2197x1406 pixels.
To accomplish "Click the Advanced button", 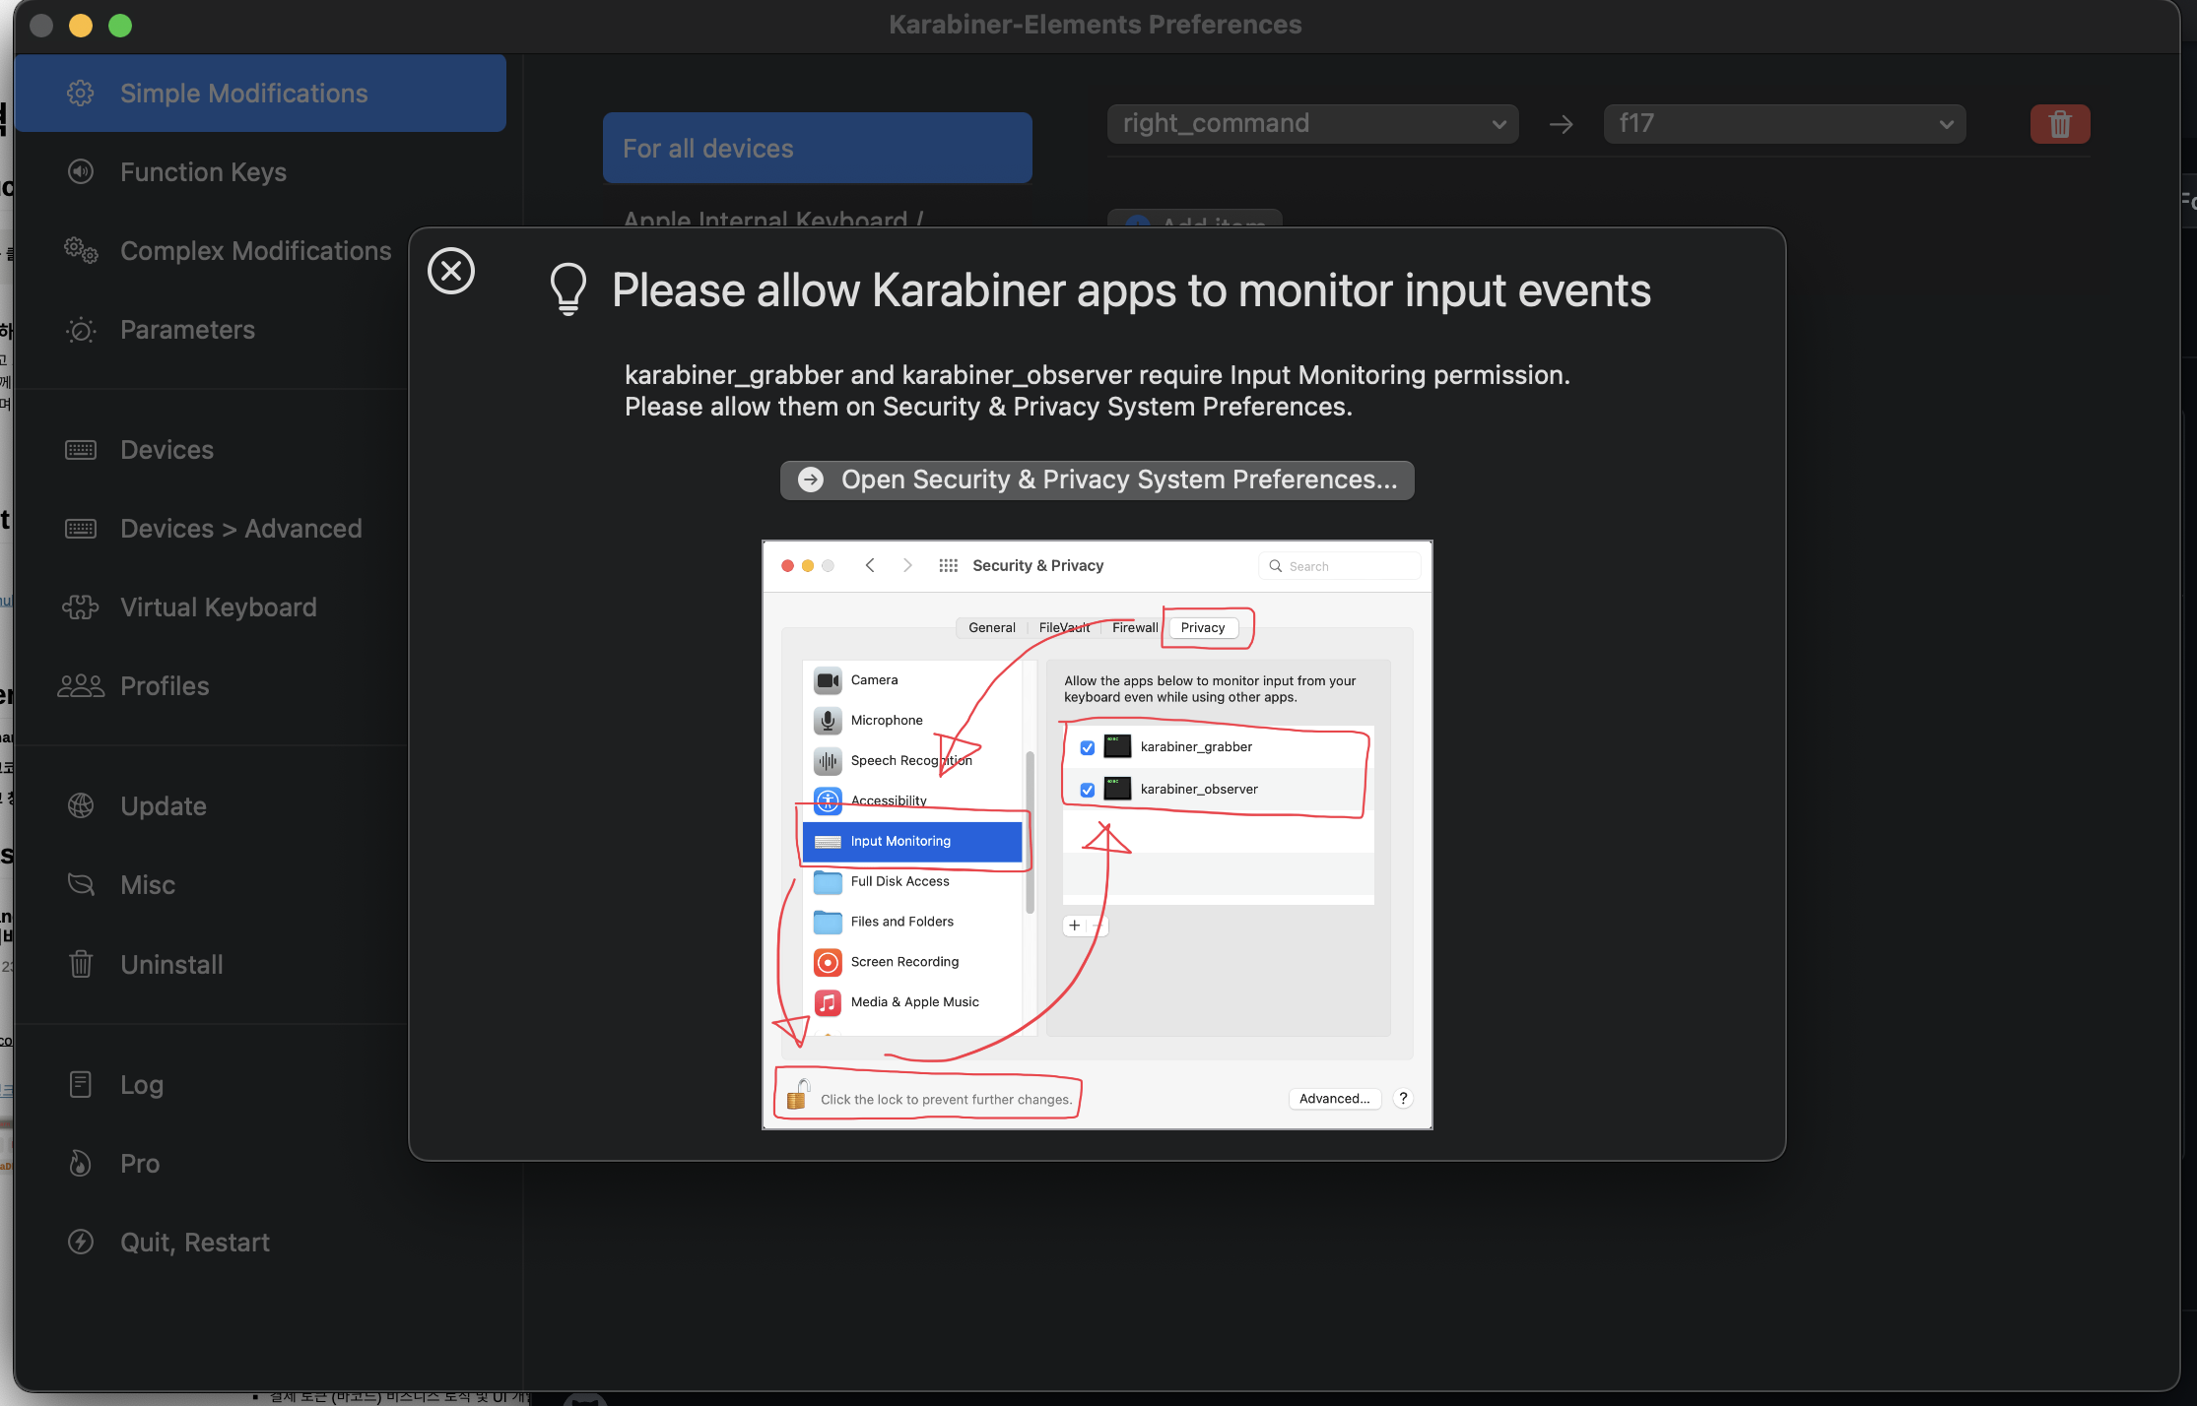I will point(1334,1098).
